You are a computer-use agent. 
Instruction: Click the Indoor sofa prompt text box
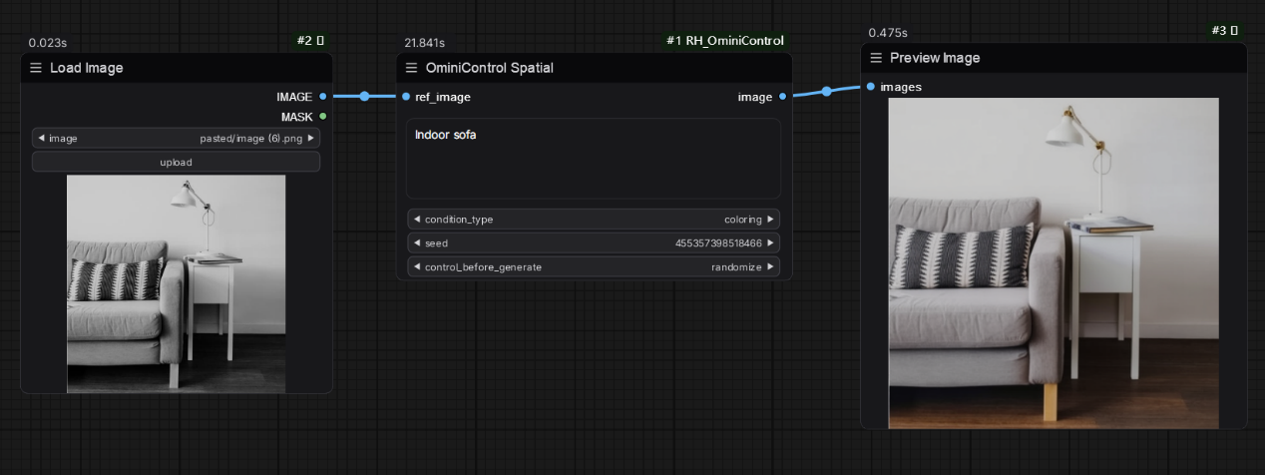pos(594,159)
